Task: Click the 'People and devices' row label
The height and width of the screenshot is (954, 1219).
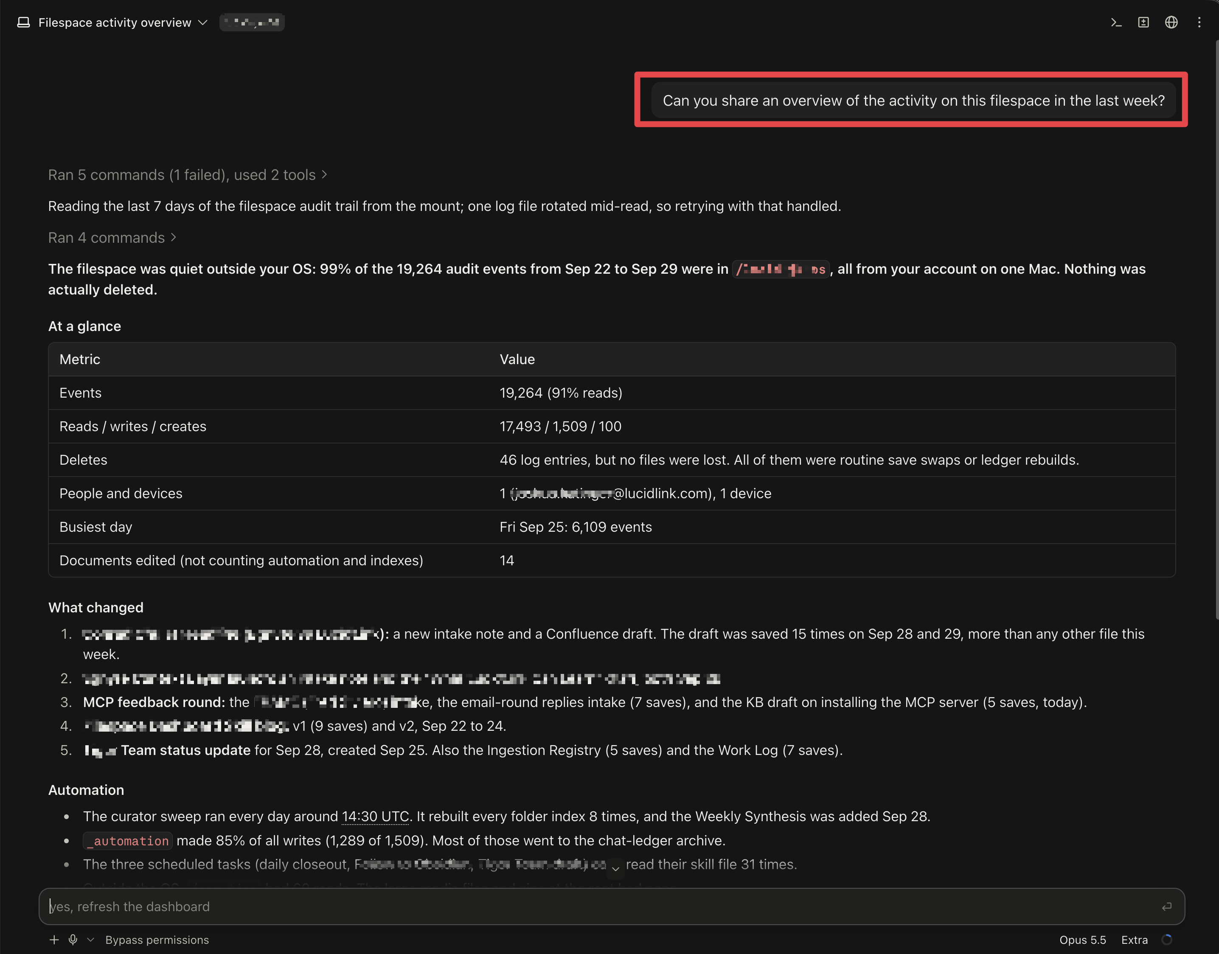Action: (121, 493)
